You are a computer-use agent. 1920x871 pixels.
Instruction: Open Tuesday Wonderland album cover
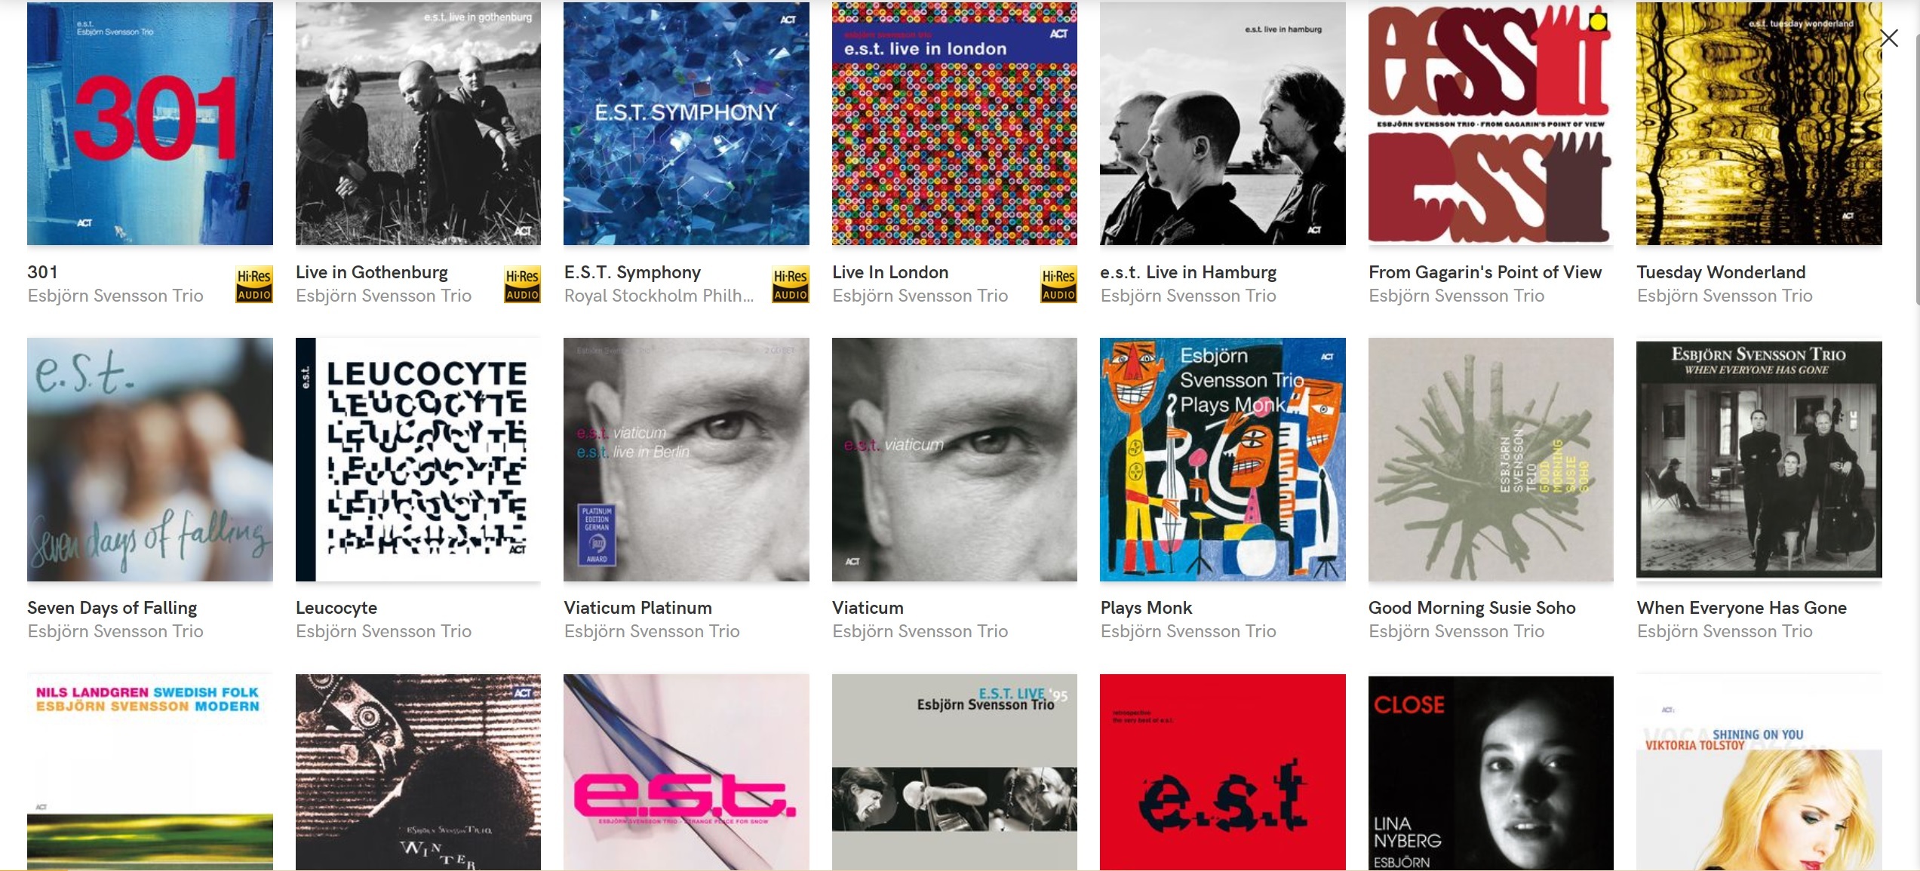pyautogui.click(x=1759, y=124)
